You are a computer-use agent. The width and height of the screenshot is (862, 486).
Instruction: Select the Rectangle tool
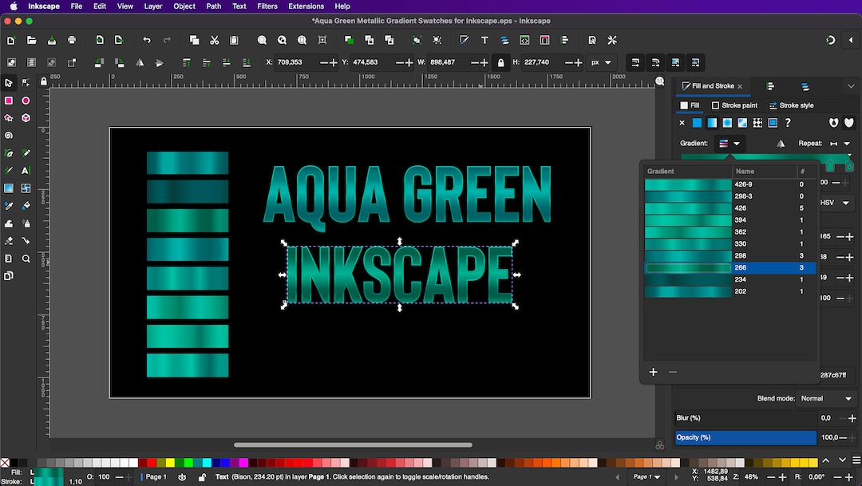pyautogui.click(x=7, y=100)
